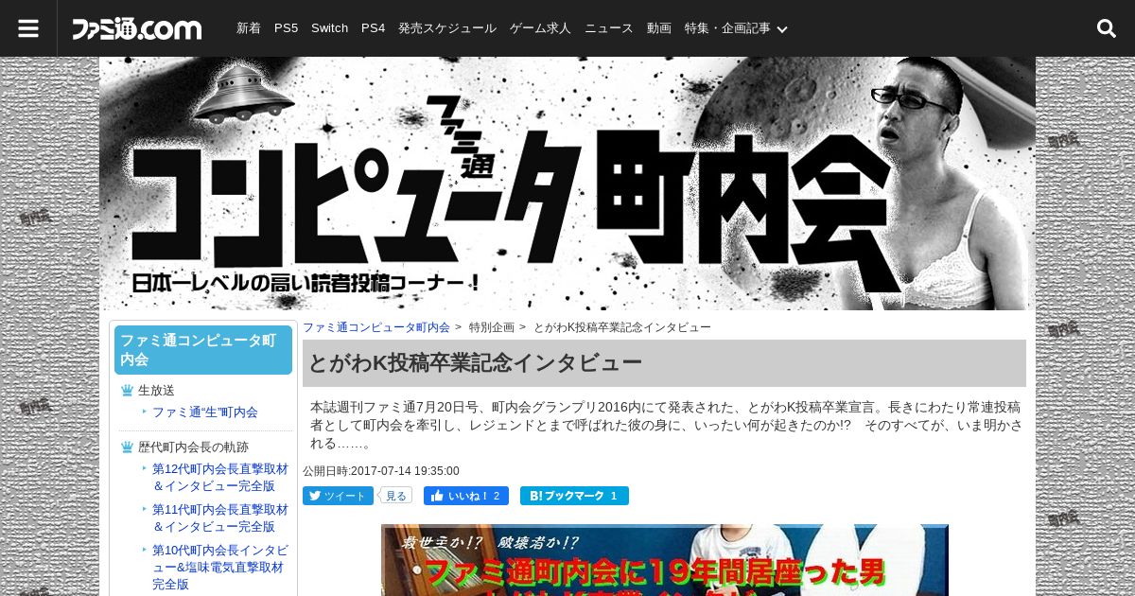Expand the 特集・企画記事 dropdown
The height and width of the screenshot is (596, 1135).
pyautogui.click(x=736, y=28)
